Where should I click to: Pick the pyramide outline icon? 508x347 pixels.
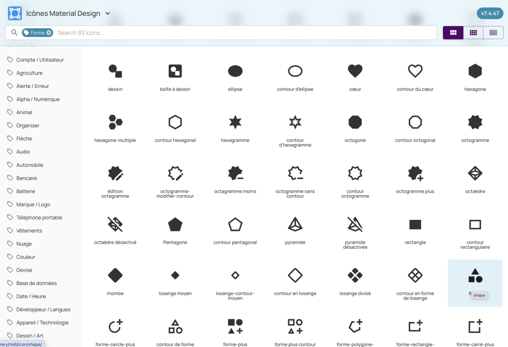(295, 224)
